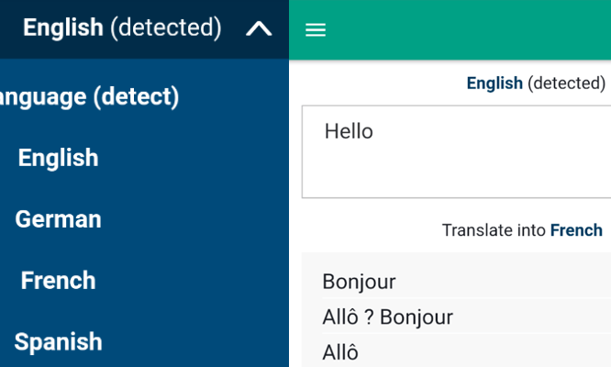The height and width of the screenshot is (367, 611).
Task: Select the "Allô ? Bonjour" translation result
Action: [387, 317]
